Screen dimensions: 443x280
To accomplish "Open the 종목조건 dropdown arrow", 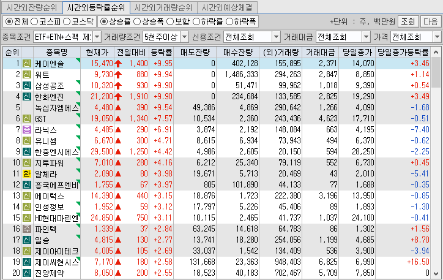I will [x=97, y=37].
